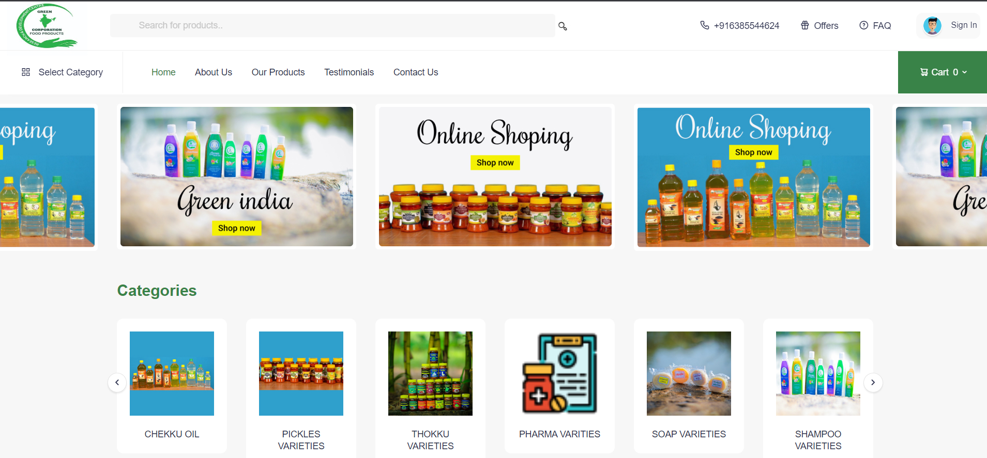This screenshot has width=987, height=458.
Task: Go to the Home page
Action: (163, 72)
